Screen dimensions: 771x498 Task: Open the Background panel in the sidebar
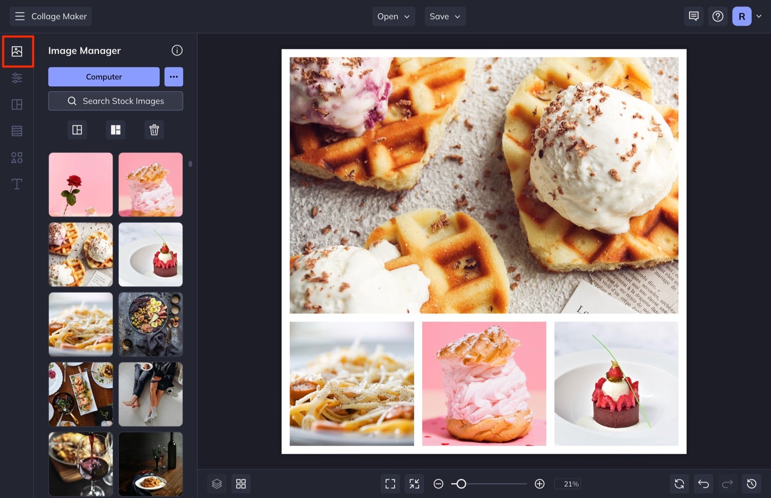tap(17, 130)
